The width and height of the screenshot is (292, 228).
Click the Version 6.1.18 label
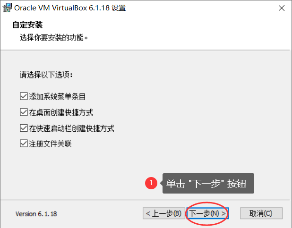point(36,214)
